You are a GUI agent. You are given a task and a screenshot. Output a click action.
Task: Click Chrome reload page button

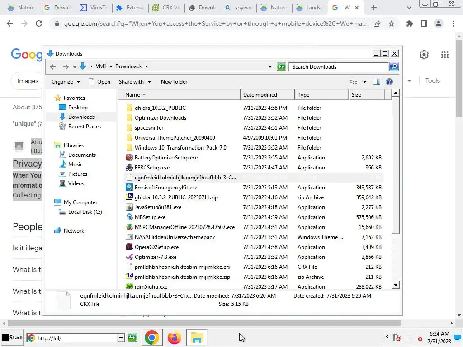(39, 23)
